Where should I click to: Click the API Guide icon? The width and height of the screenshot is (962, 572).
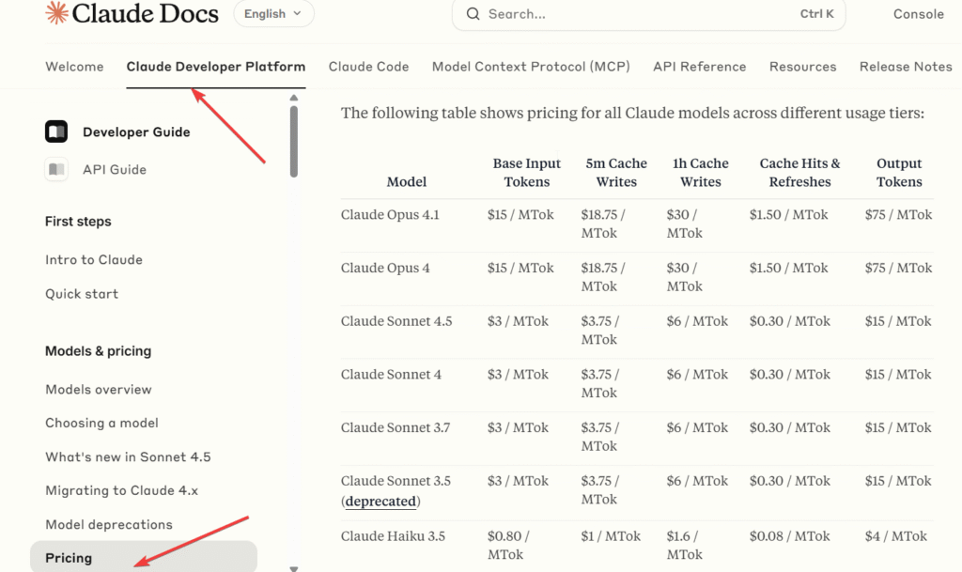tap(56, 169)
